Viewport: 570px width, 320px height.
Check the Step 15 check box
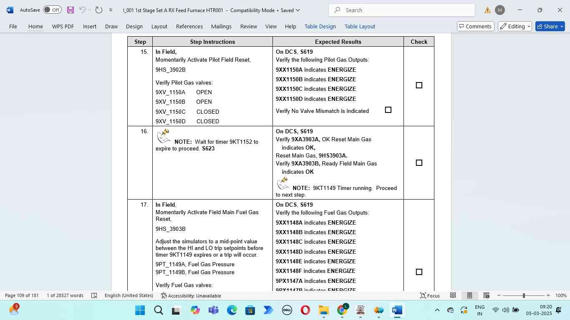pyautogui.click(x=419, y=85)
